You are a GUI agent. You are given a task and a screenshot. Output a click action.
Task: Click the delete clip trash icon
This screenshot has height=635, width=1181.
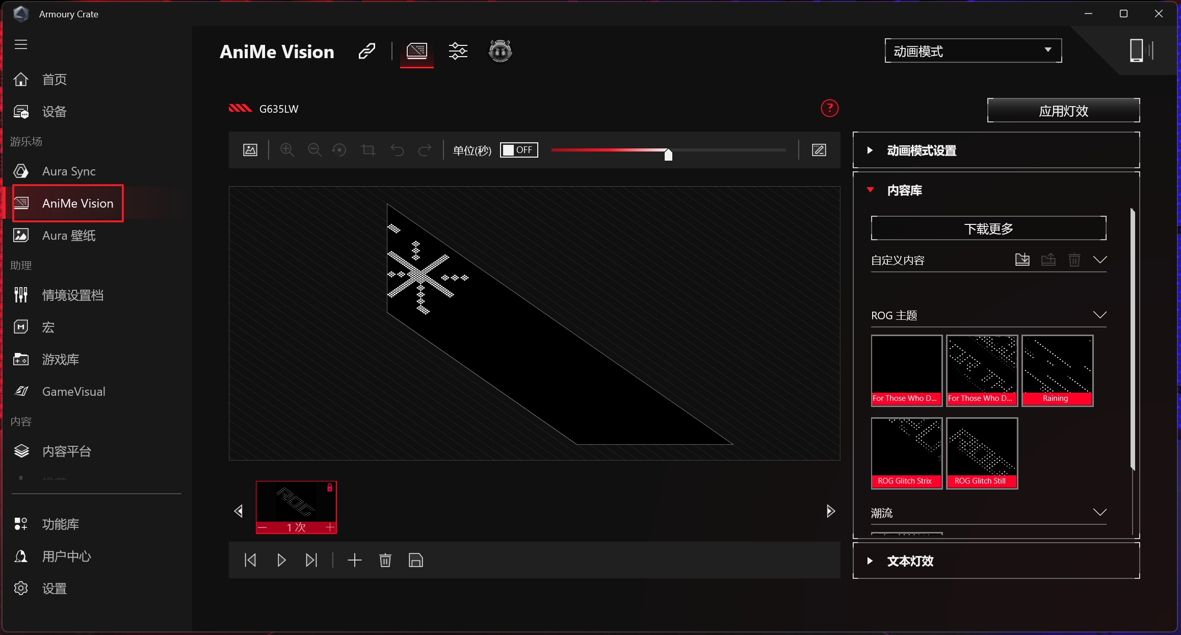click(x=385, y=560)
